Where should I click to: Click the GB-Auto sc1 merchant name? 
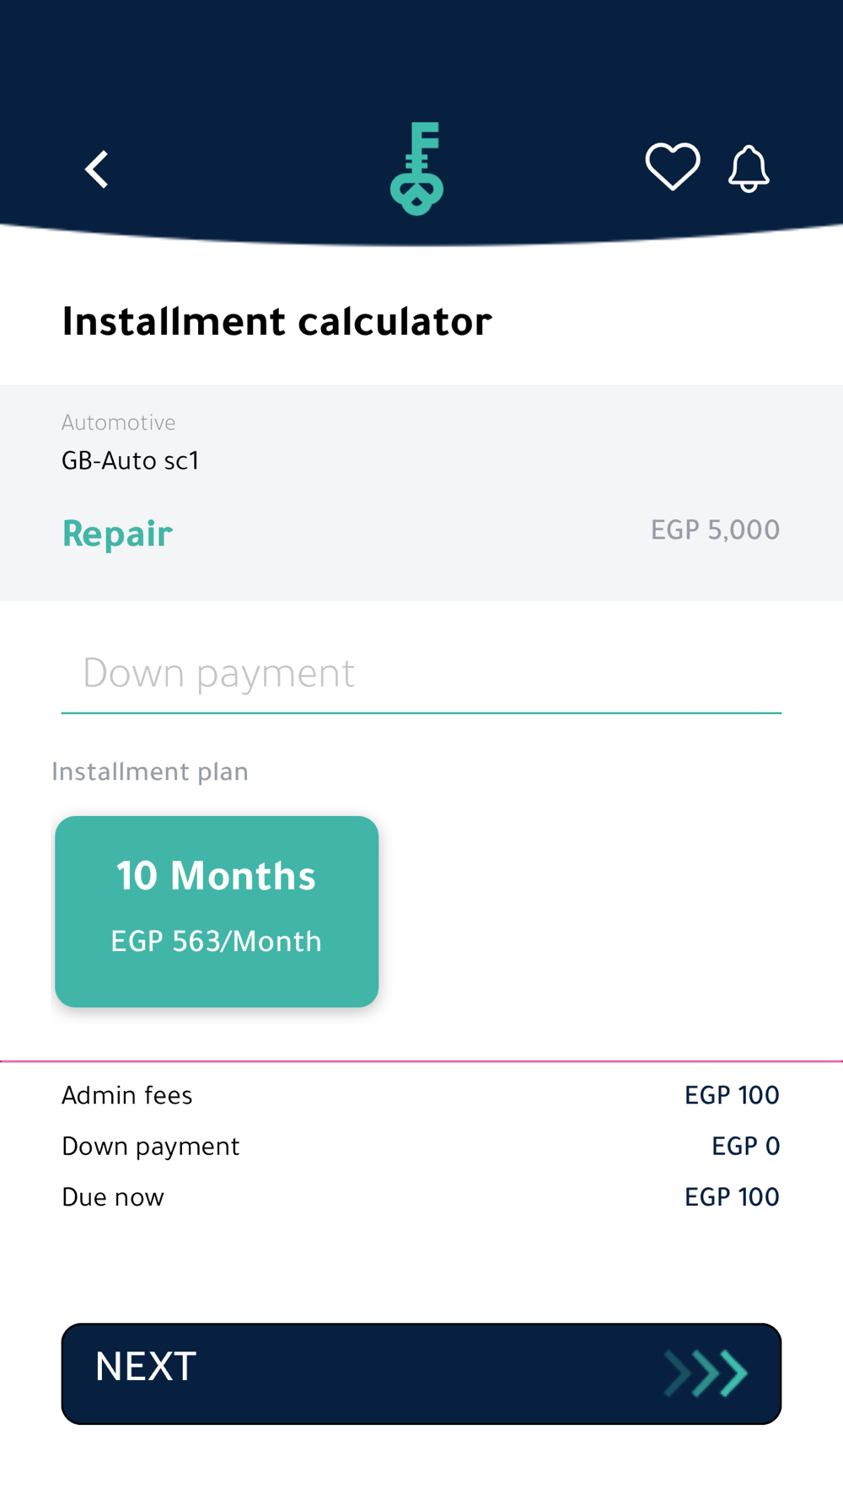click(131, 461)
